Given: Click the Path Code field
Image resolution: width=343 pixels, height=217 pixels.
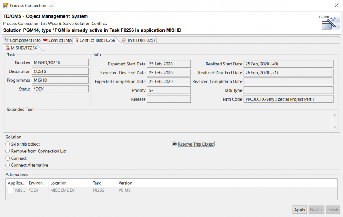Looking at the screenshot, I should point(288,99).
